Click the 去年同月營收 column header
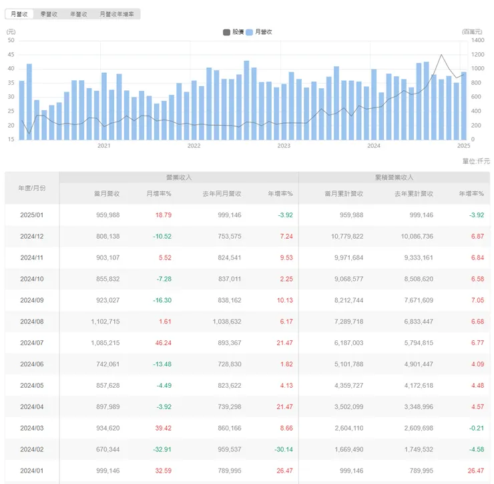Screen dimensions: 494x484 coord(222,194)
